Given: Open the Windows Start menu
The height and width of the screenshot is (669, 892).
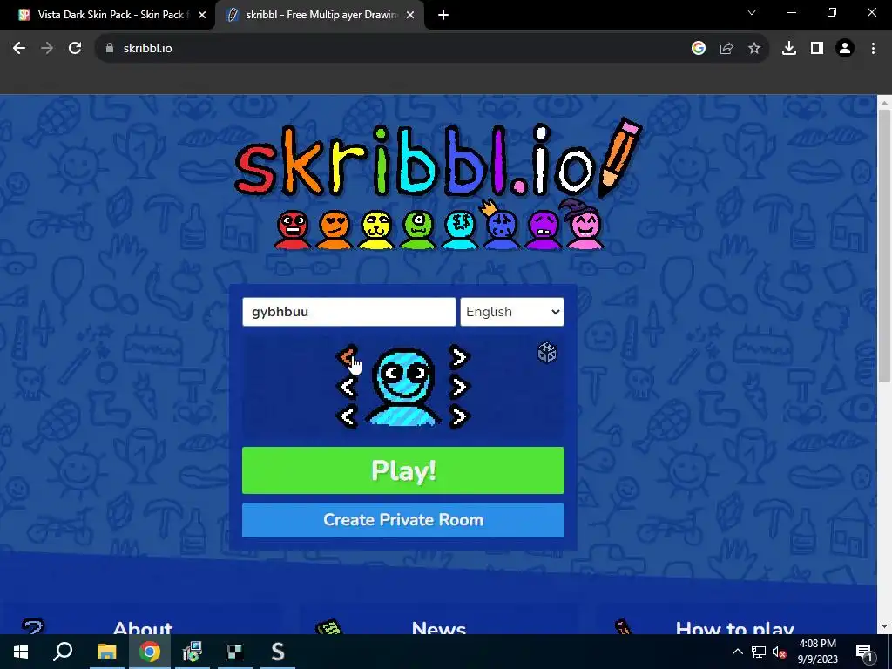Looking at the screenshot, I should coord(21,652).
